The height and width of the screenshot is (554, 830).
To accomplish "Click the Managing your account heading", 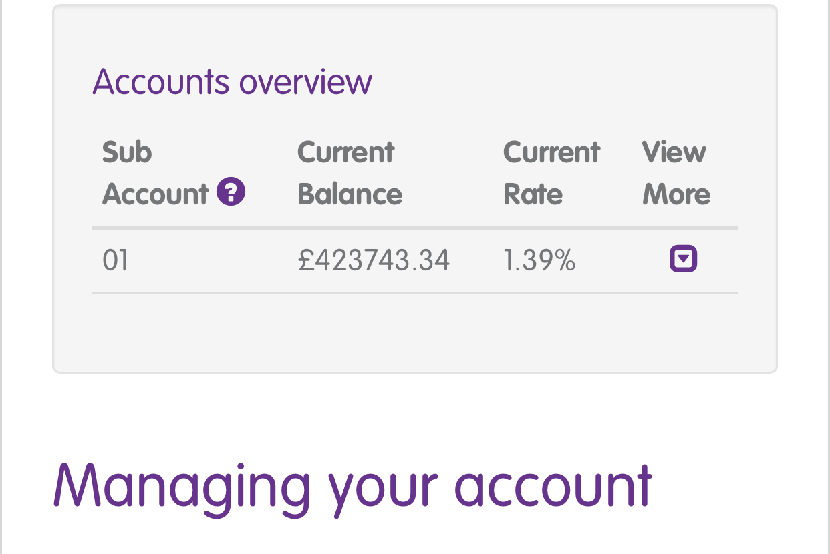I will pos(353,486).
